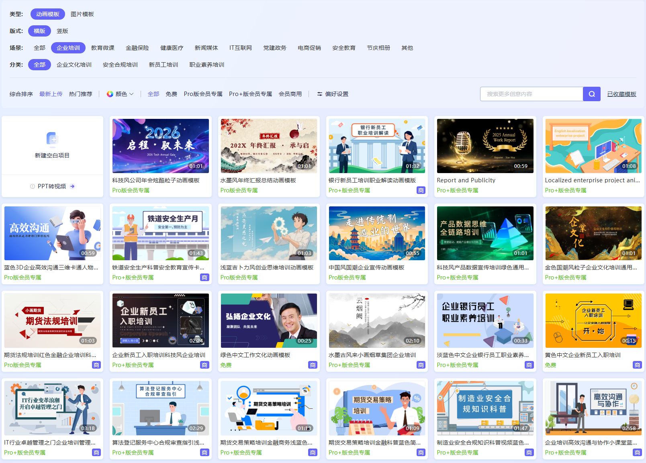The height and width of the screenshot is (463, 646).
Task: Switch layout to 竖版 orientation
Action: 62,31
